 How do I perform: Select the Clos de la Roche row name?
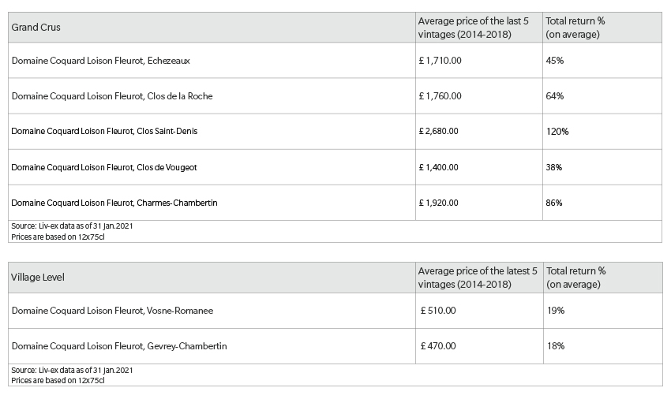click(x=112, y=96)
